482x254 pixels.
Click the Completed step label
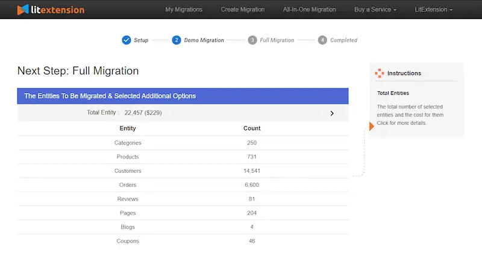343,40
